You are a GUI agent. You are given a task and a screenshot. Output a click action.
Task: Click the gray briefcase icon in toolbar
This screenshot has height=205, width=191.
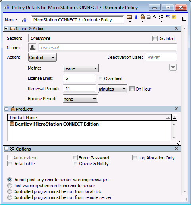(x=149, y=17)
